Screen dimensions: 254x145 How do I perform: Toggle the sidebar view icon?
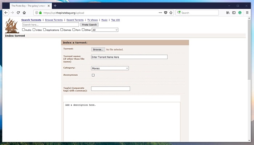click(x=234, y=13)
